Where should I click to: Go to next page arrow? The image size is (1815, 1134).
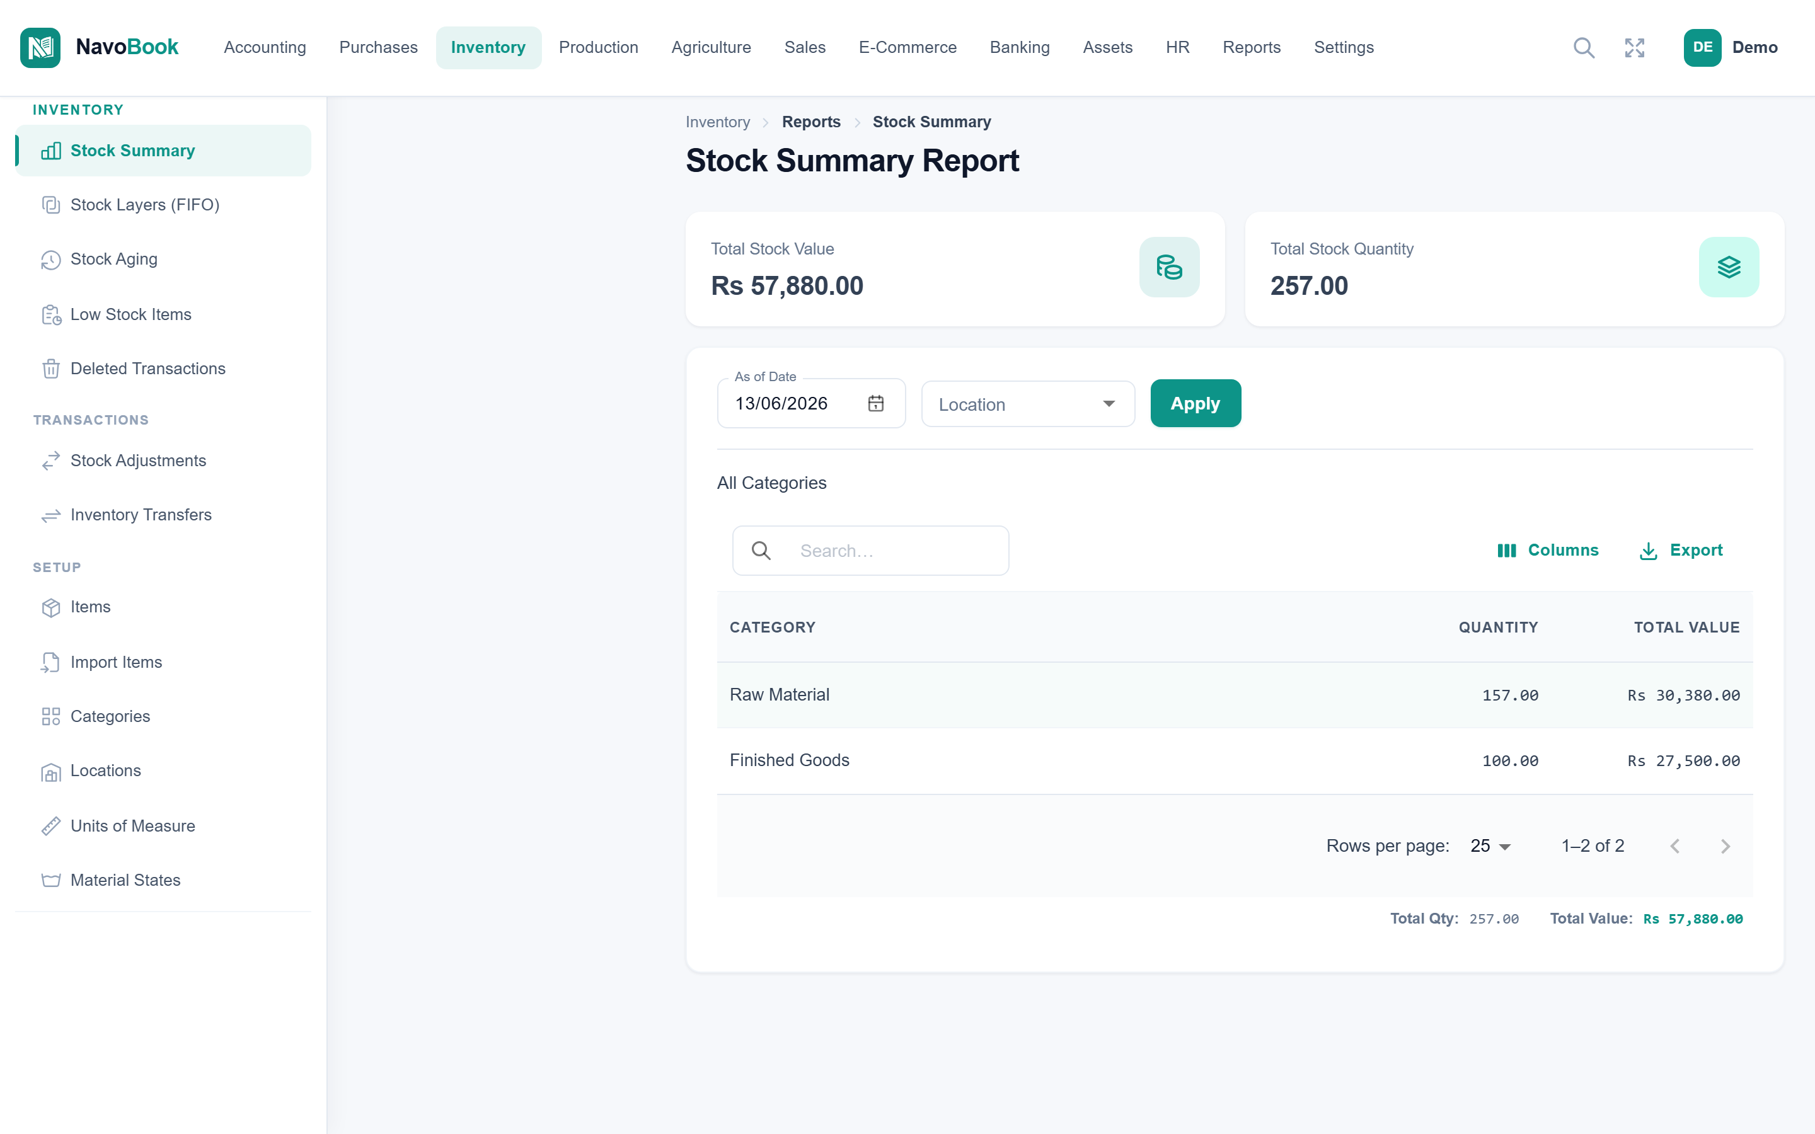[x=1725, y=846]
